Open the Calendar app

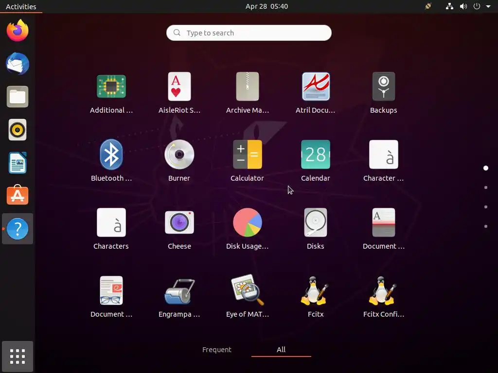coord(315,160)
